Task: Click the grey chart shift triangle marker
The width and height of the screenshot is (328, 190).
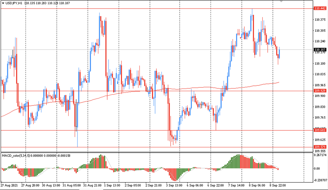Action: tap(281, 1)
